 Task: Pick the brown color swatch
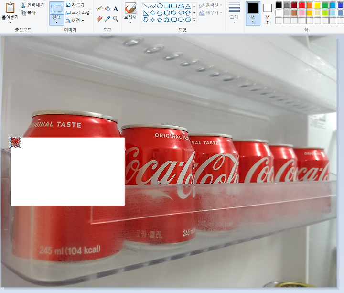point(294,13)
